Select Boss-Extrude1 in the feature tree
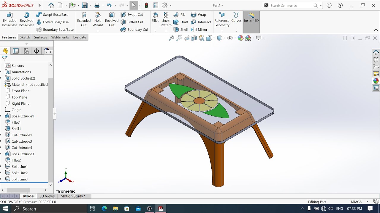 (x=23, y=116)
